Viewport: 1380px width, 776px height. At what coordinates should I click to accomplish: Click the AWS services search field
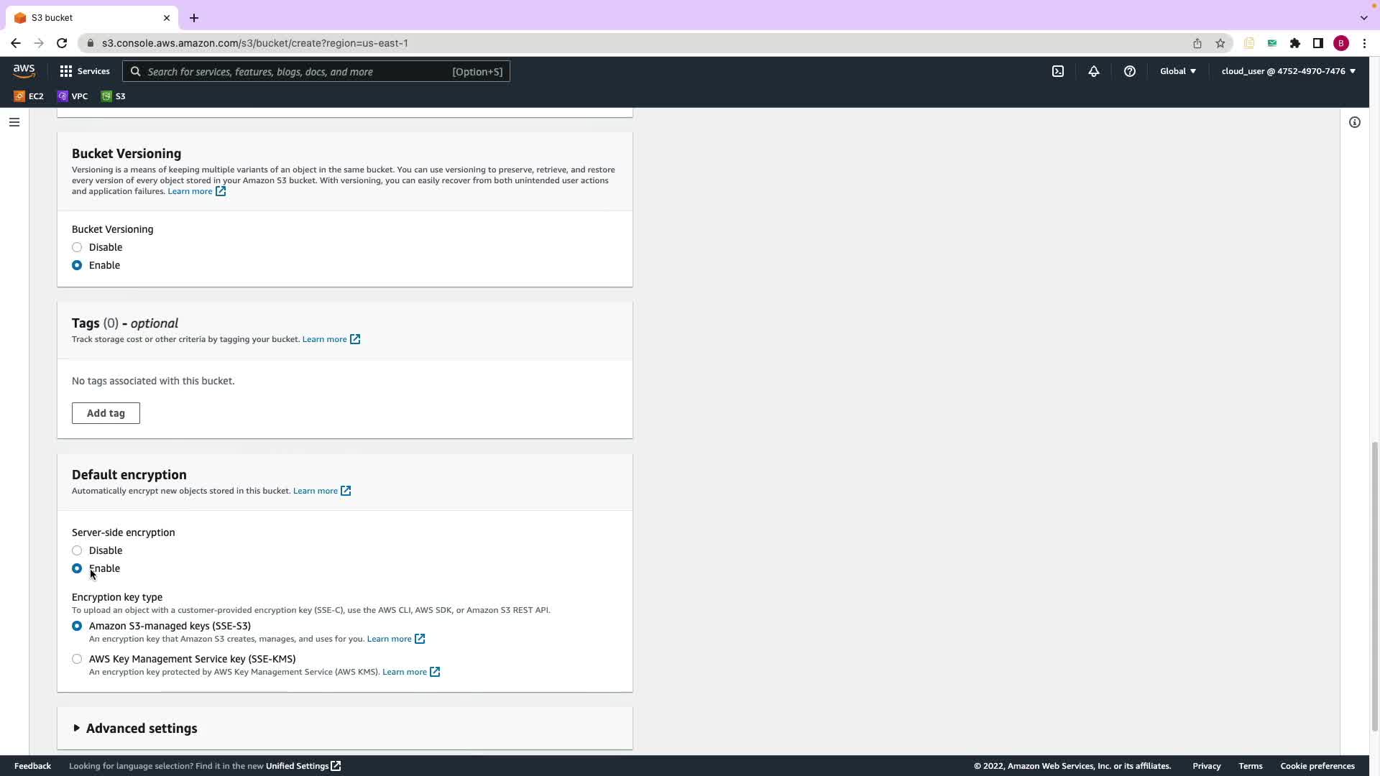[295, 71]
